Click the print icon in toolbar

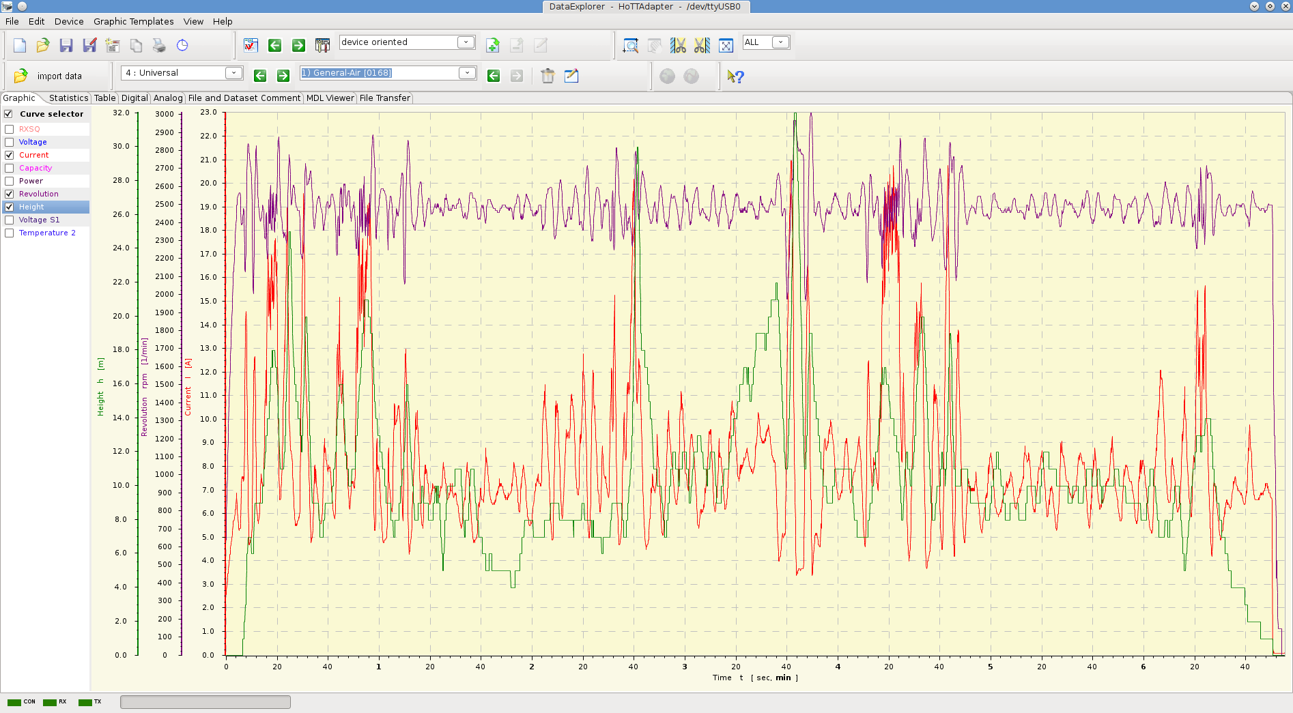159,46
